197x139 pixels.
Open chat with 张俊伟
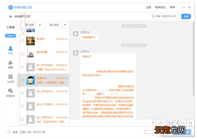click(43, 41)
